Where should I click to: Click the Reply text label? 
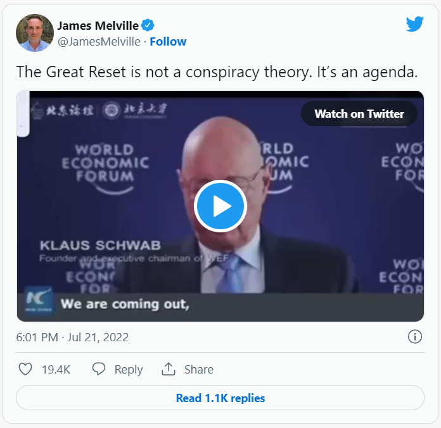point(129,369)
